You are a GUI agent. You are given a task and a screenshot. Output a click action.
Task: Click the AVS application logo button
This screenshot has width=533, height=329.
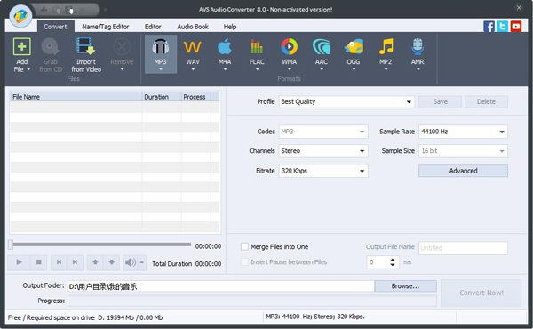tap(20, 16)
